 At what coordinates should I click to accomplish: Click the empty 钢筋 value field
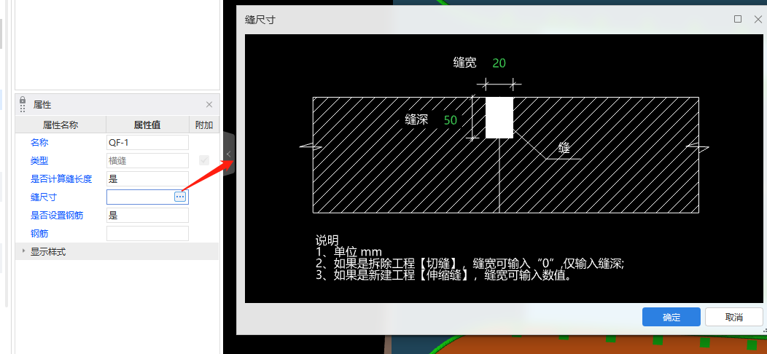(147, 233)
